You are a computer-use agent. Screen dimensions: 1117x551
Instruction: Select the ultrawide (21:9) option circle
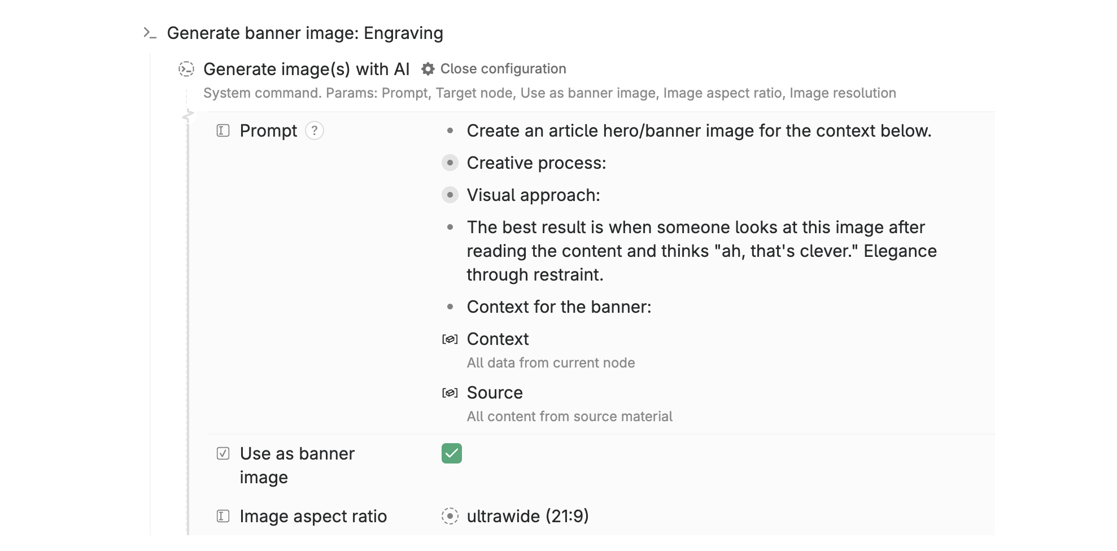click(x=450, y=517)
